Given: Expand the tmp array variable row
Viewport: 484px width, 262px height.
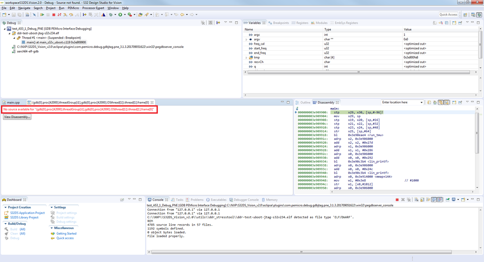Looking at the screenshot, I should [x=246, y=58].
